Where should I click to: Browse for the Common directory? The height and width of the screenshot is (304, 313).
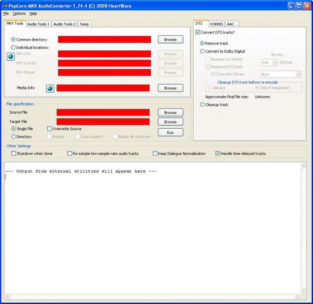click(170, 40)
